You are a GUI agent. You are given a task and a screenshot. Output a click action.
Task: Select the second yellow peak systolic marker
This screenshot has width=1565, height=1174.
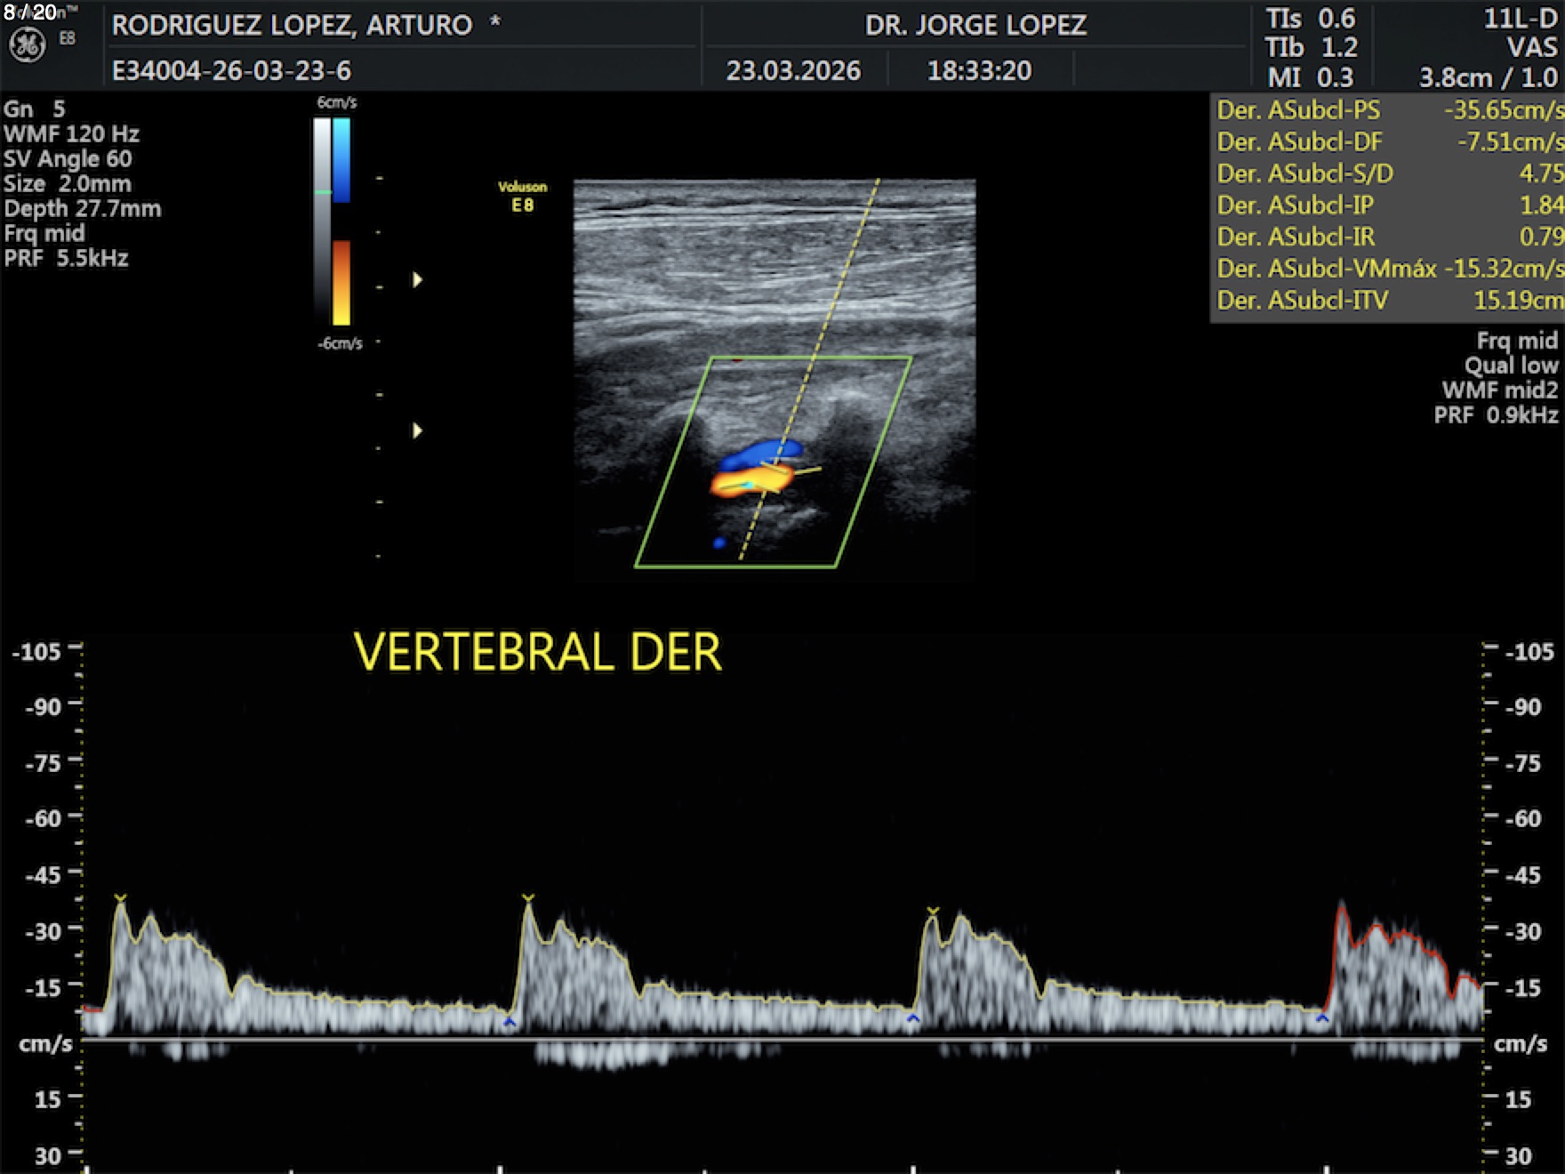coord(528,899)
